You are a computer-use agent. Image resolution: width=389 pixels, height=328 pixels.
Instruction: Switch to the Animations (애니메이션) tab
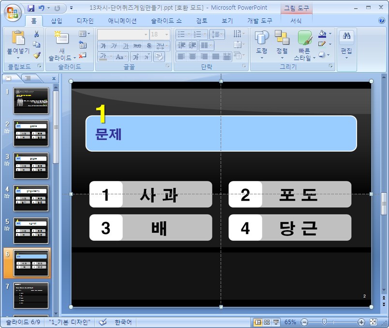122,21
